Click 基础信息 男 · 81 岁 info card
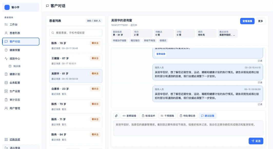This screenshot has width=273, height=149. (121, 33)
